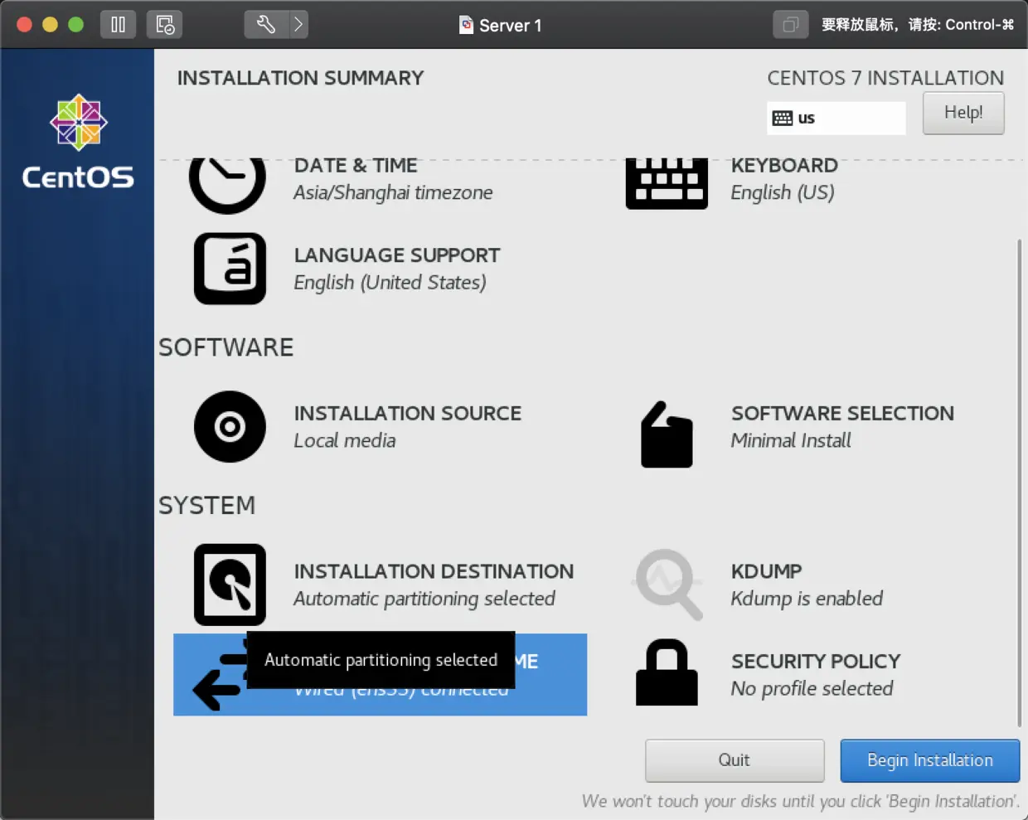Open SECURITY POLICY label
This screenshot has height=820, width=1028.
point(816,661)
